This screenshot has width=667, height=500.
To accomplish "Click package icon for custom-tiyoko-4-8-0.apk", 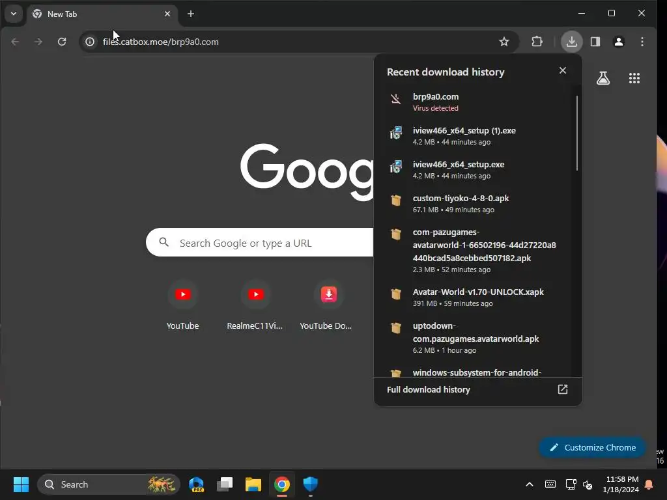I will [x=396, y=201].
